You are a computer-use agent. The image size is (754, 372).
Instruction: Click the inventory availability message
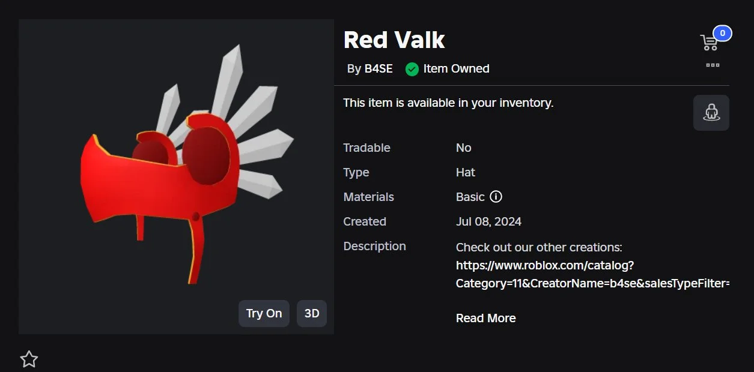coord(448,103)
